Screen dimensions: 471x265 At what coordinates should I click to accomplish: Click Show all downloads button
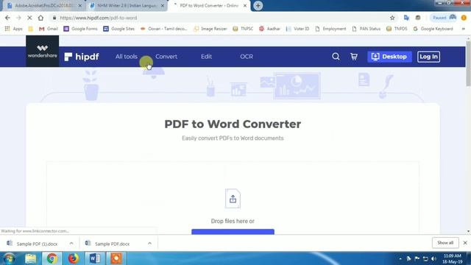tap(445, 243)
